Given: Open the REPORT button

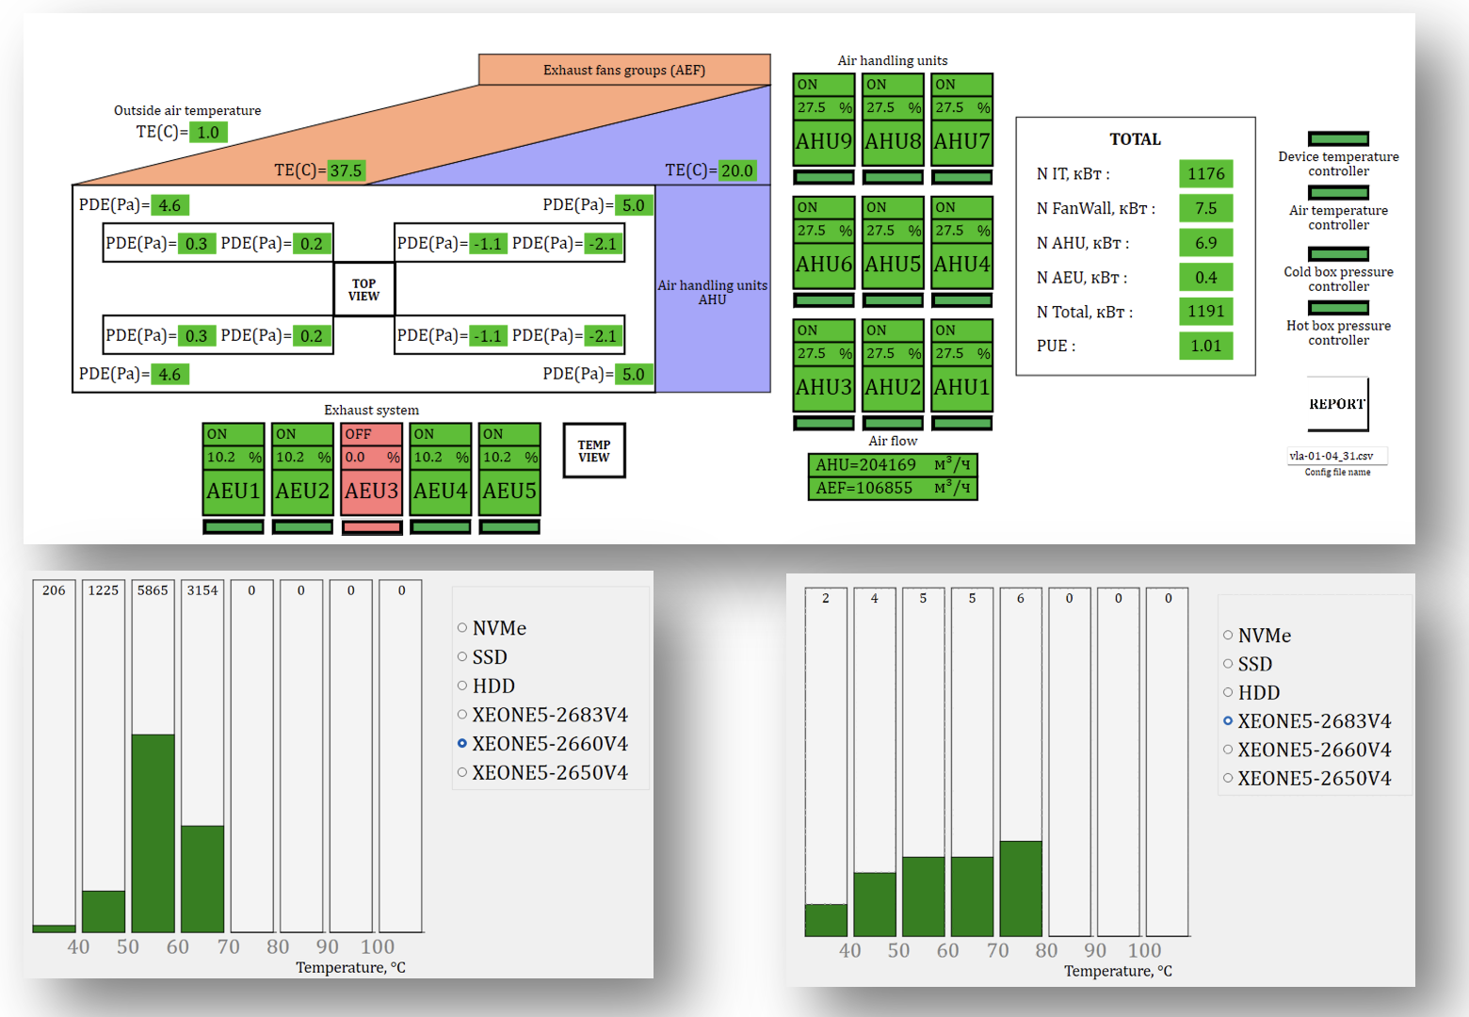Looking at the screenshot, I should pos(1337,404).
